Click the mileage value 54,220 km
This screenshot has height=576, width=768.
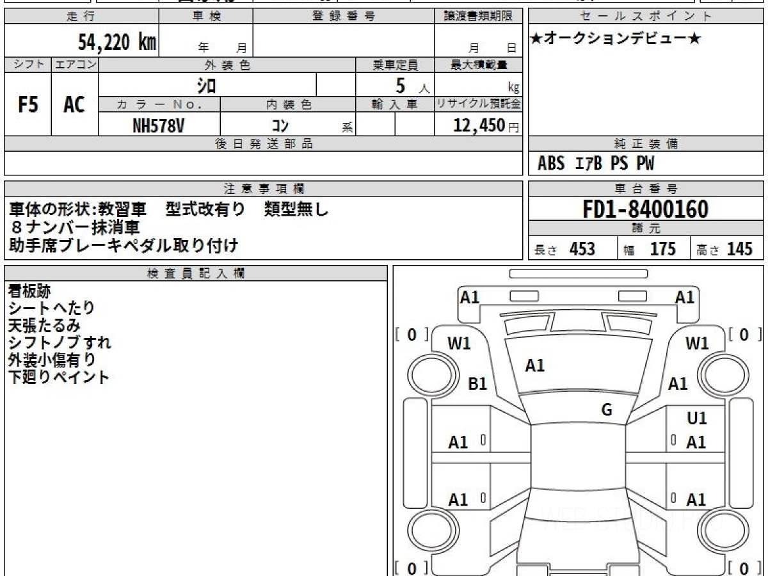pos(117,42)
